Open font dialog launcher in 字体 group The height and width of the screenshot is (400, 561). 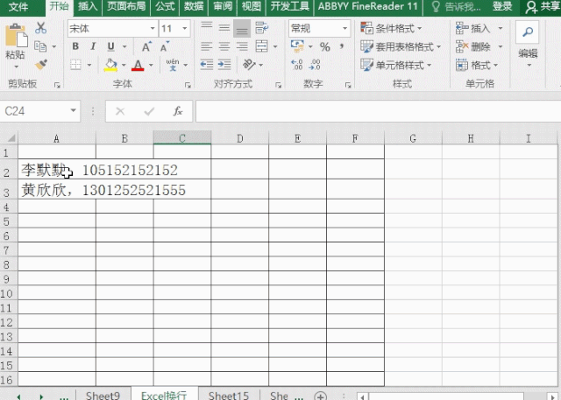tap(188, 85)
